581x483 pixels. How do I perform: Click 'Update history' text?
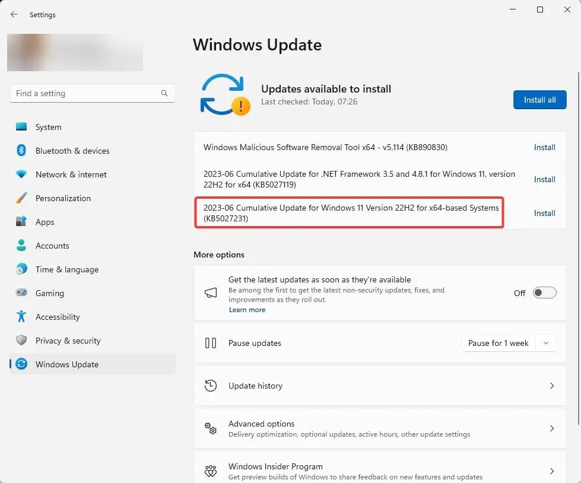coord(255,386)
